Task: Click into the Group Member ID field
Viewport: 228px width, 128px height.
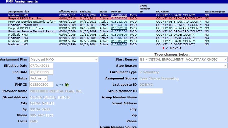Action: tap(151, 91)
